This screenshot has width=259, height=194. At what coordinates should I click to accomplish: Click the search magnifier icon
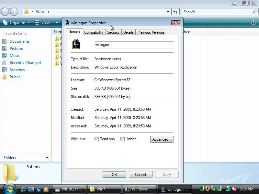254,12
